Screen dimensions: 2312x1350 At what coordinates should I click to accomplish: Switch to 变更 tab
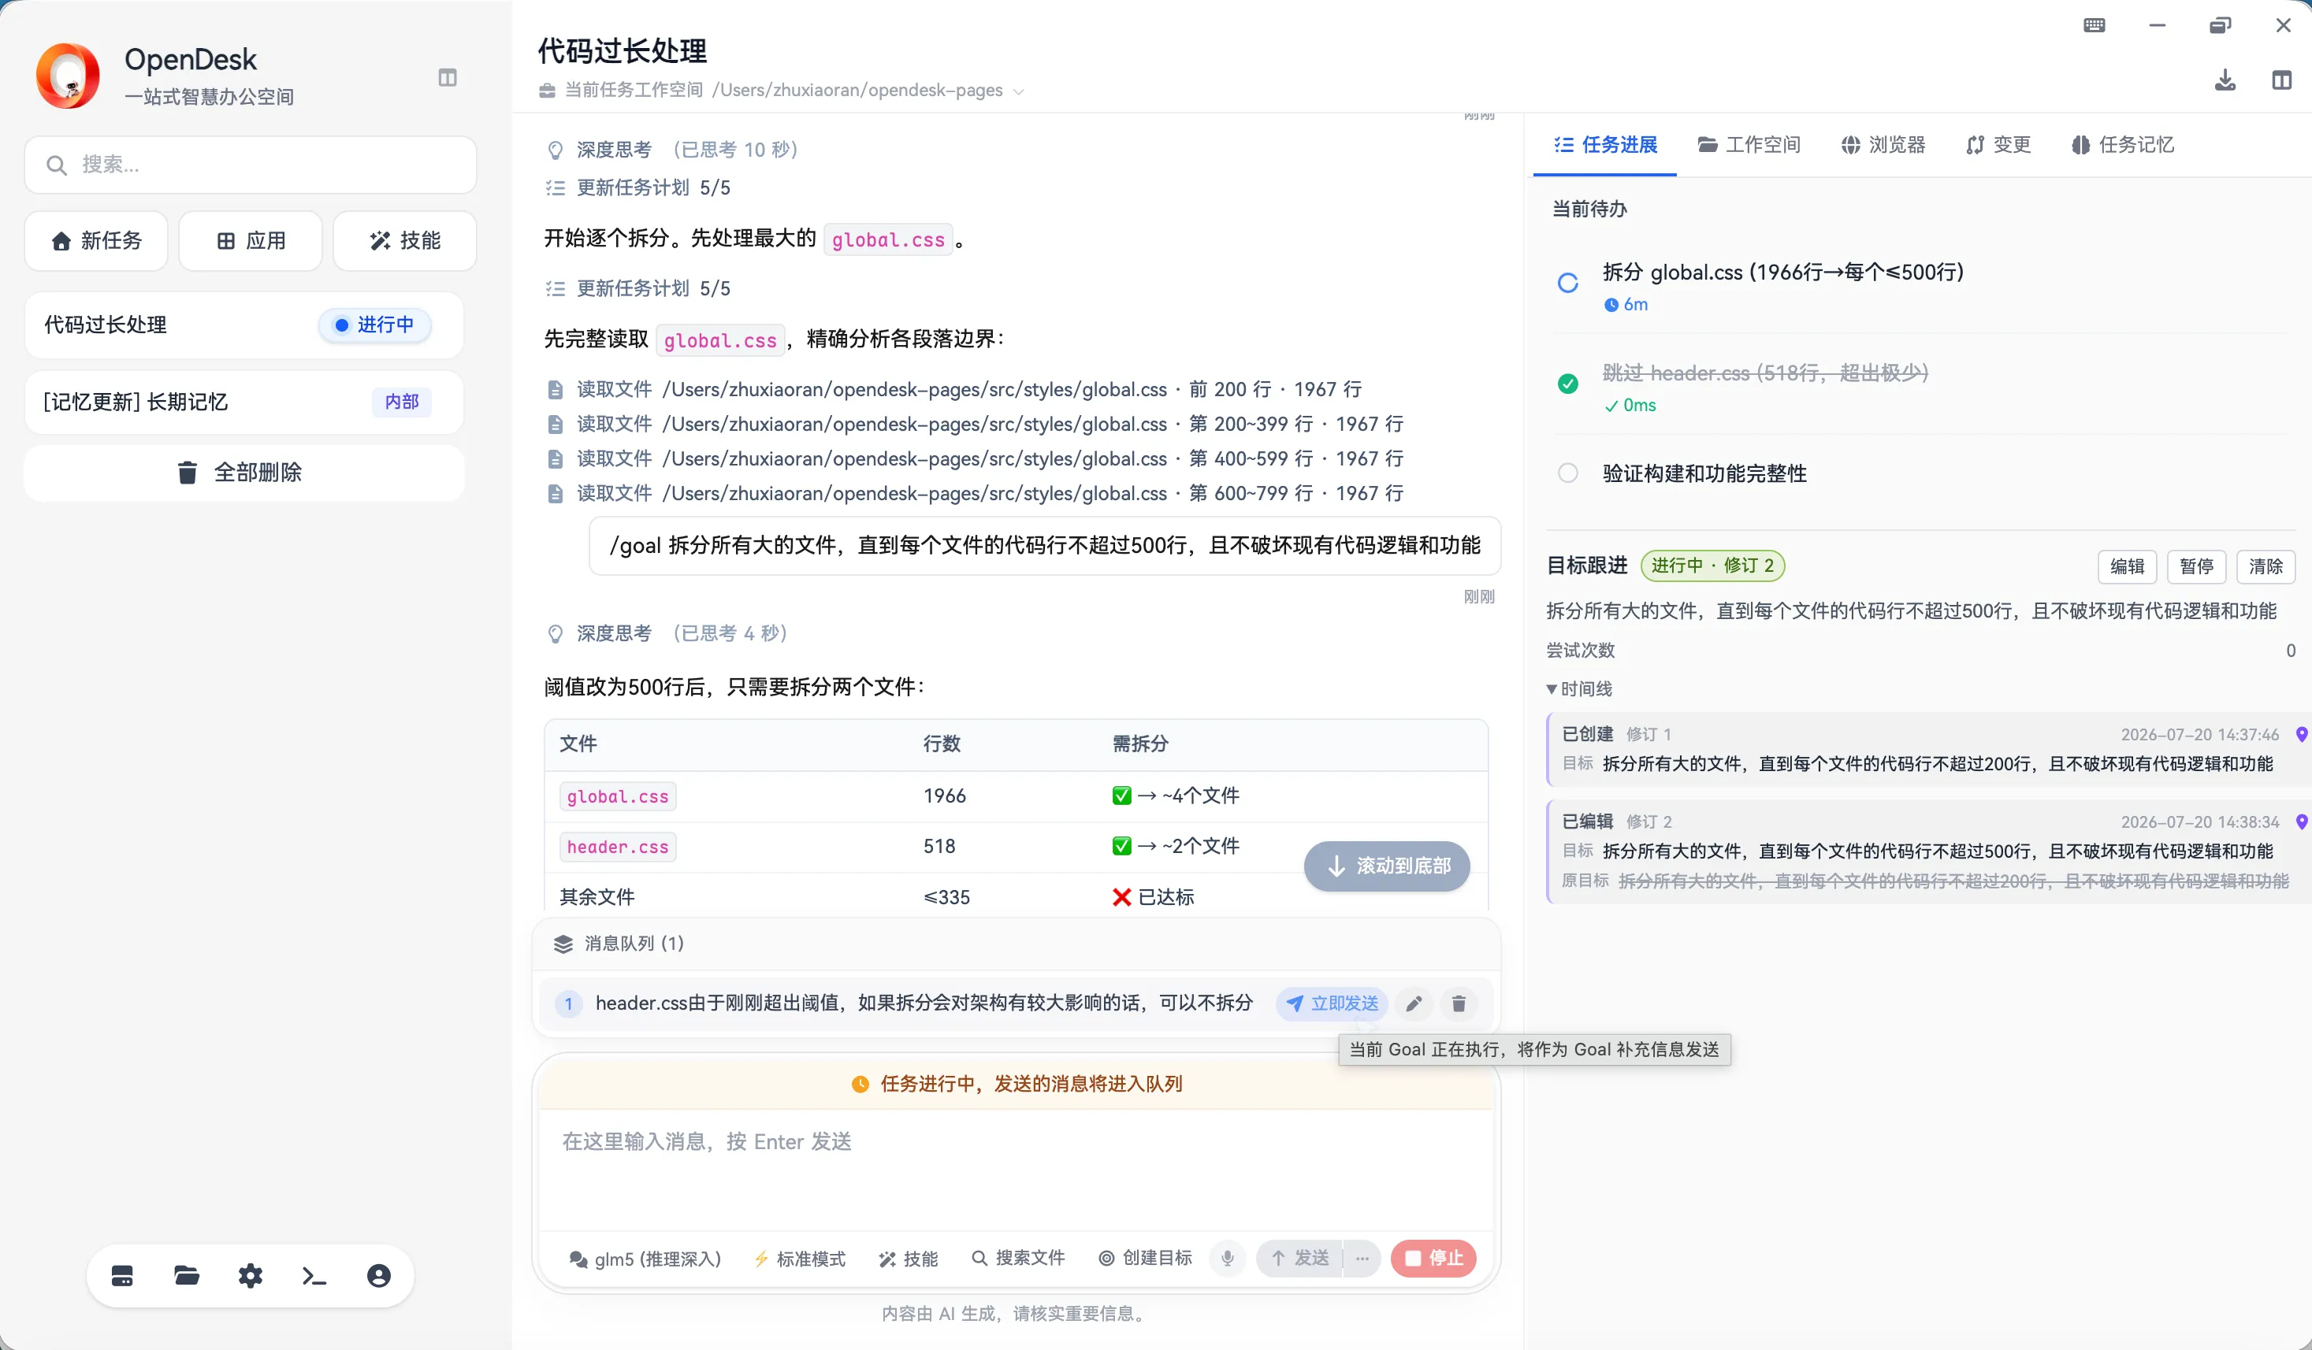pos(1999,145)
